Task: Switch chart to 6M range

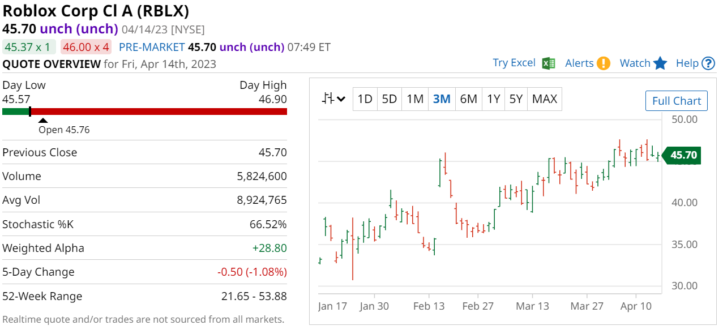Action: [468, 99]
